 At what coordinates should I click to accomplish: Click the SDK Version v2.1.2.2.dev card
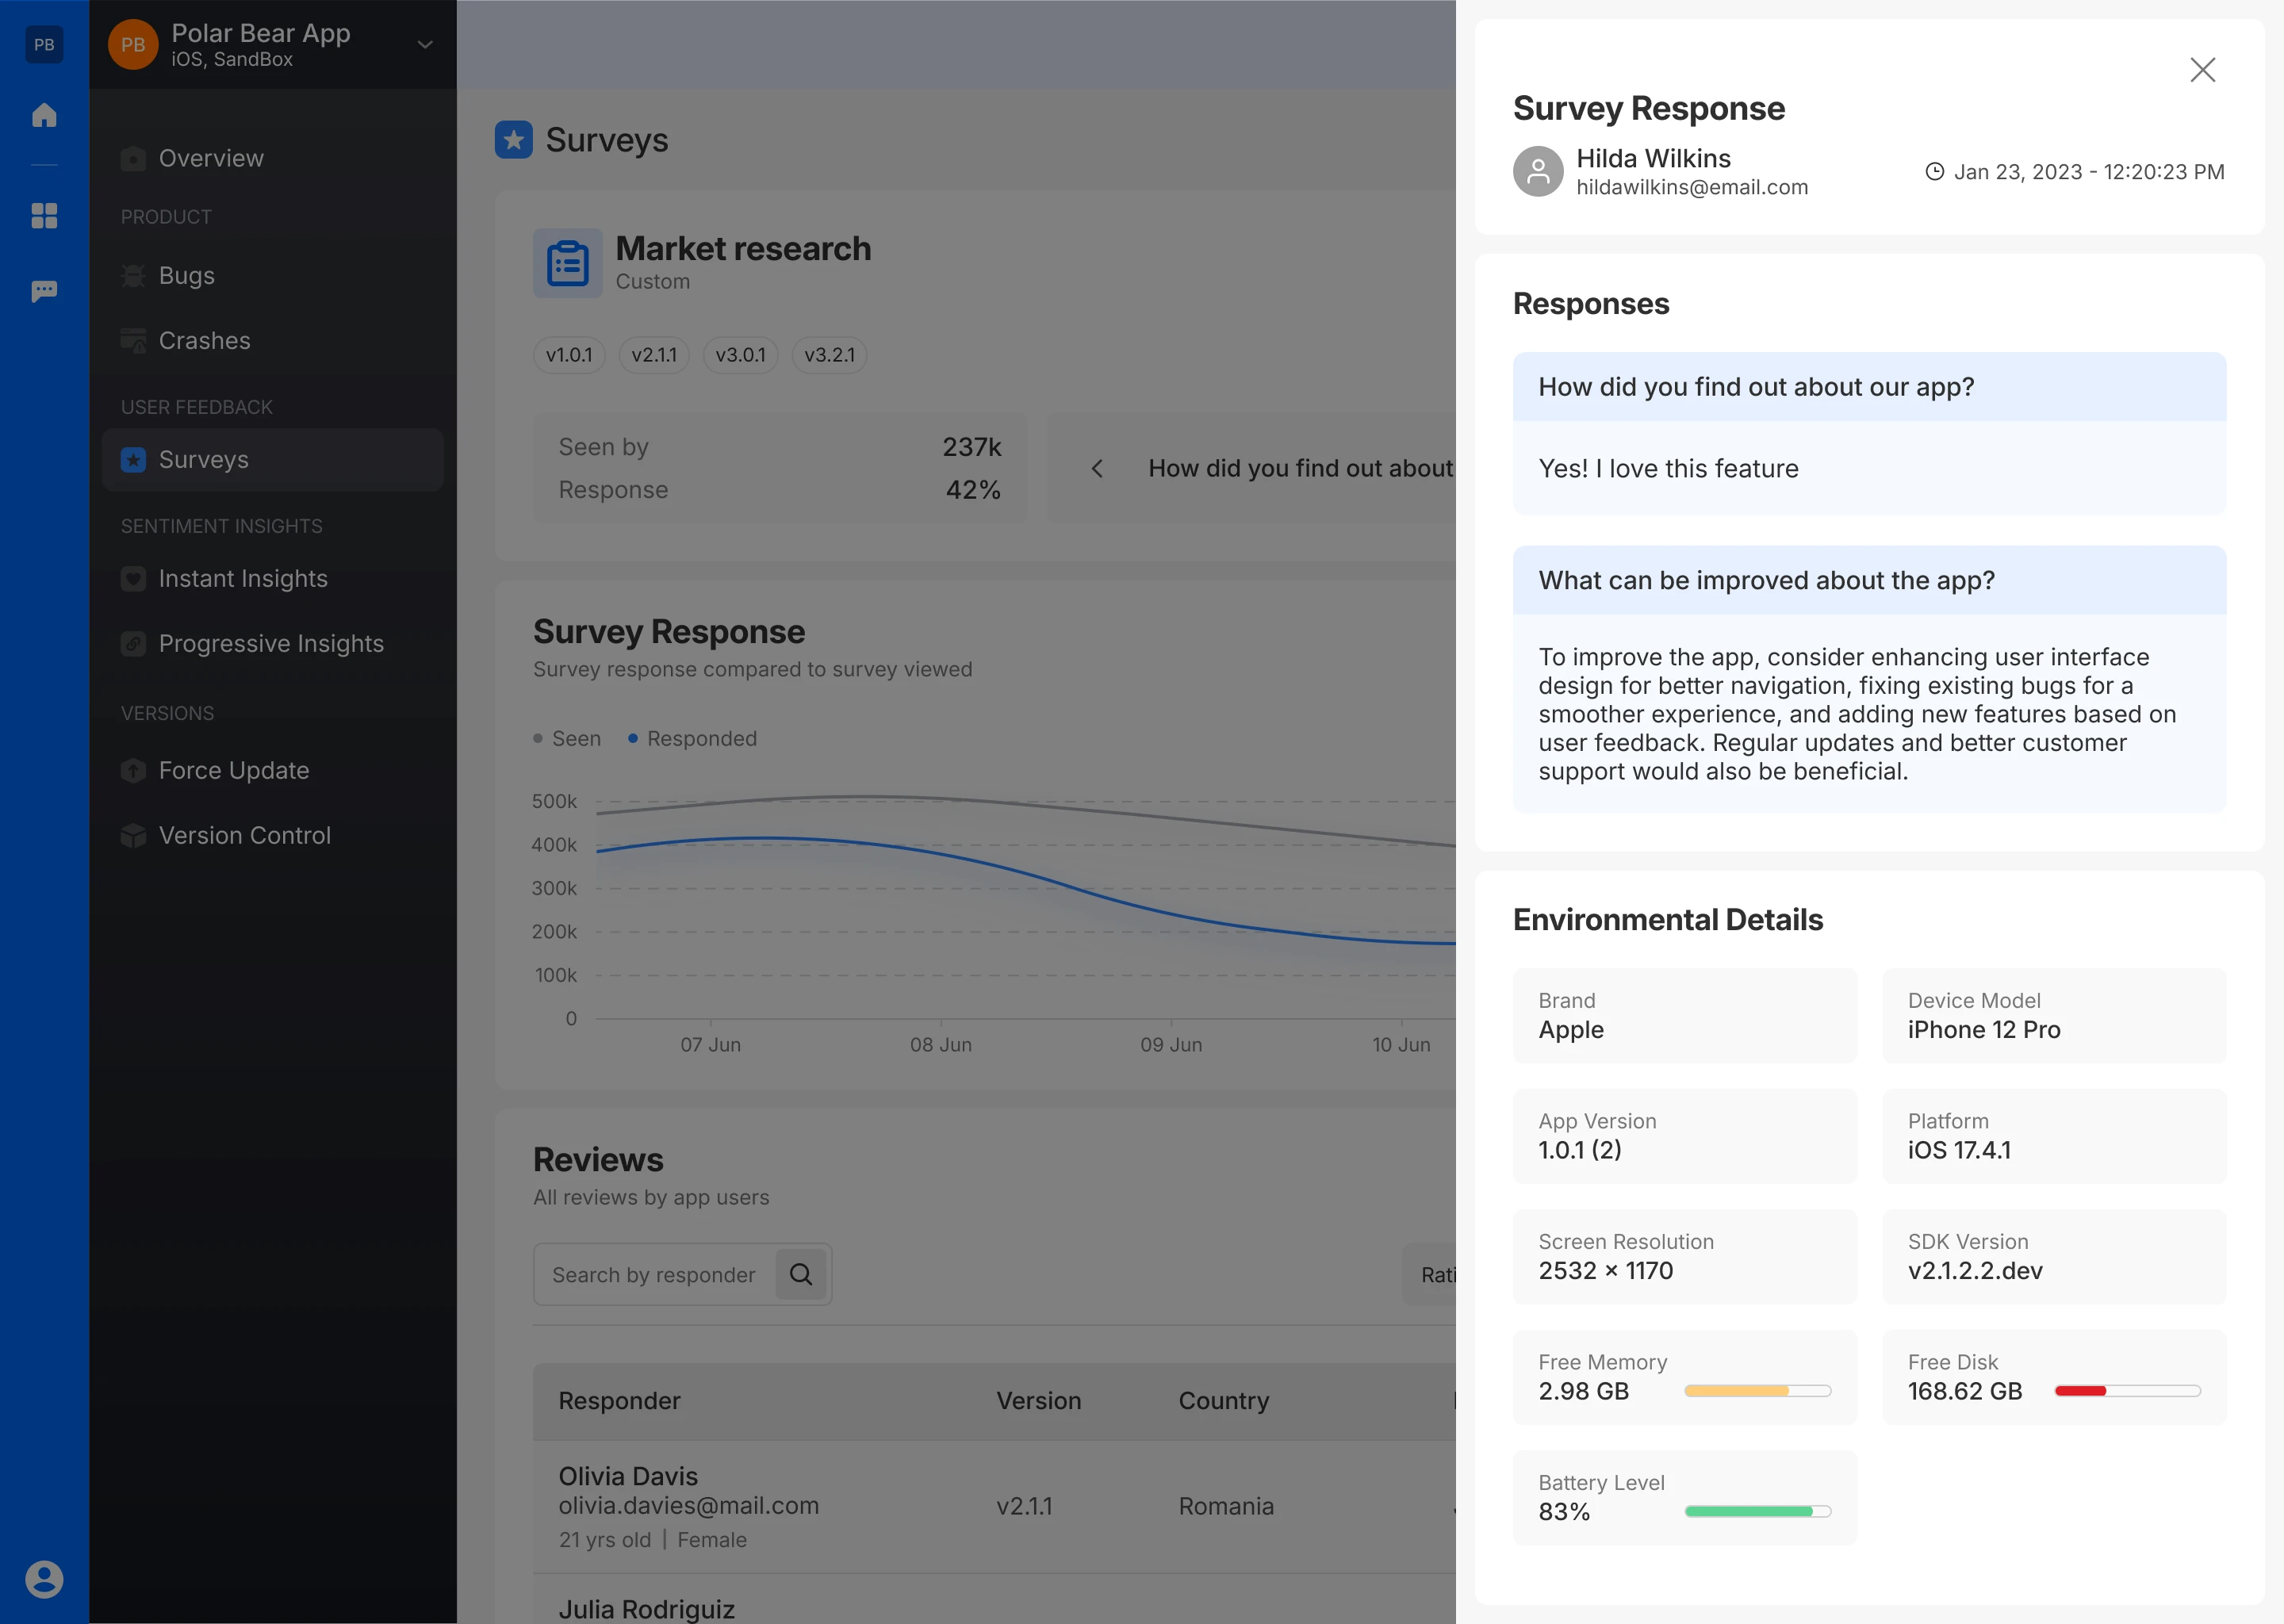coord(2054,1257)
